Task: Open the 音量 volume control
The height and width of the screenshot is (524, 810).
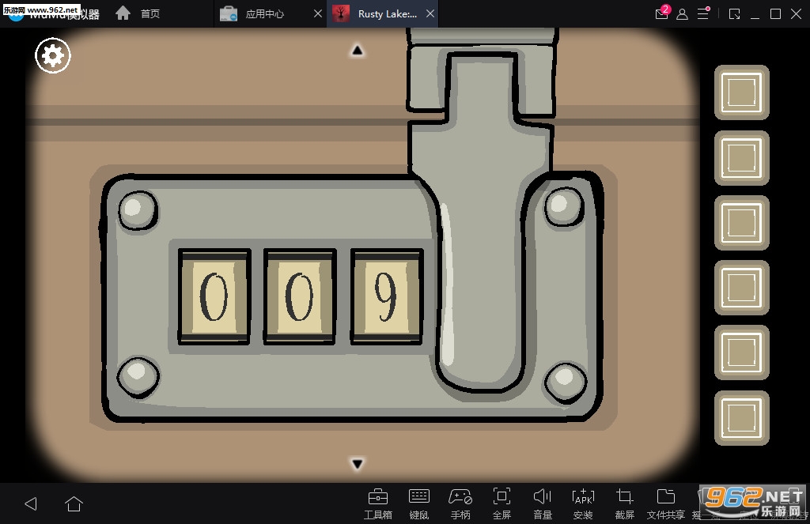Action: (x=543, y=504)
